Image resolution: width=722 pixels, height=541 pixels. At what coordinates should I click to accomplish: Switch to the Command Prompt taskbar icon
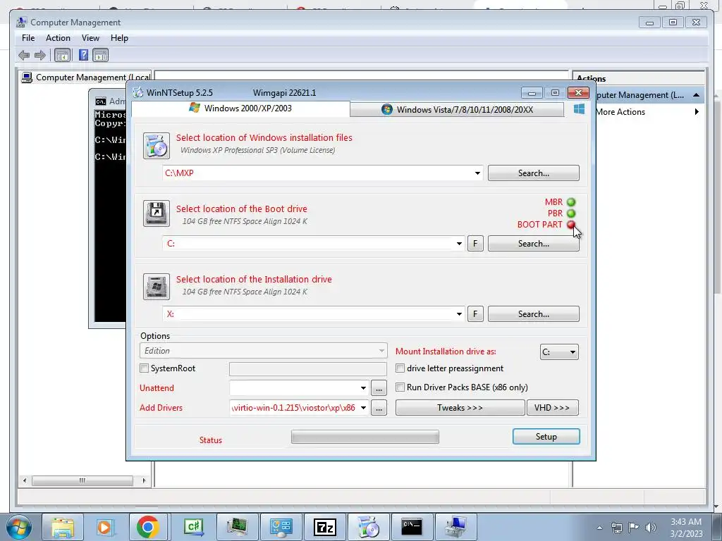click(x=412, y=527)
